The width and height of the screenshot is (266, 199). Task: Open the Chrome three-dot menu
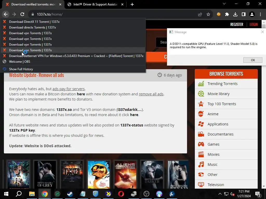click(260, 15)
